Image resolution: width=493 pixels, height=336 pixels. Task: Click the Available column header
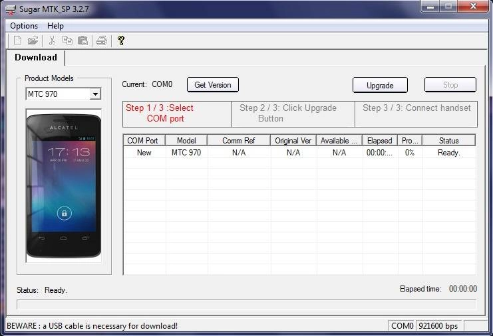339,141
